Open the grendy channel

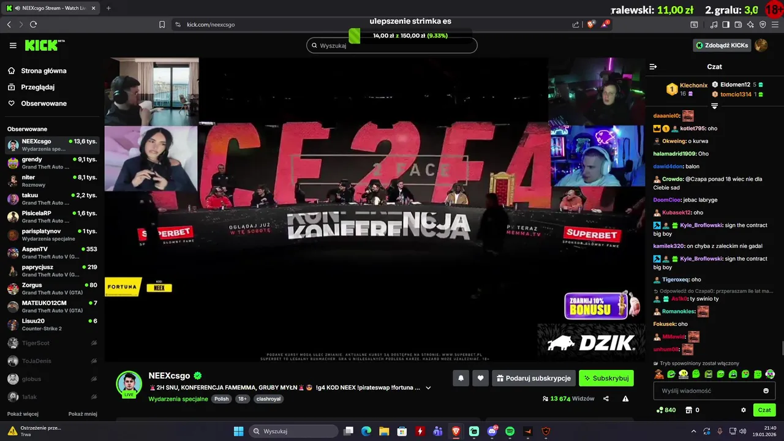[51, 163]
